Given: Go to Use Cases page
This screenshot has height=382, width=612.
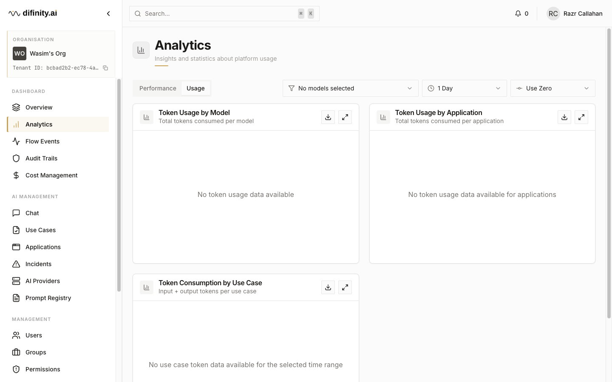Looking at the screenshot, I should [x=58, y=230].
